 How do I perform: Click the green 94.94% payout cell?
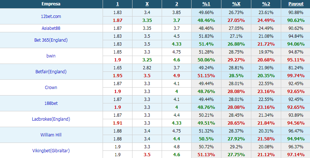pos(296,139)
